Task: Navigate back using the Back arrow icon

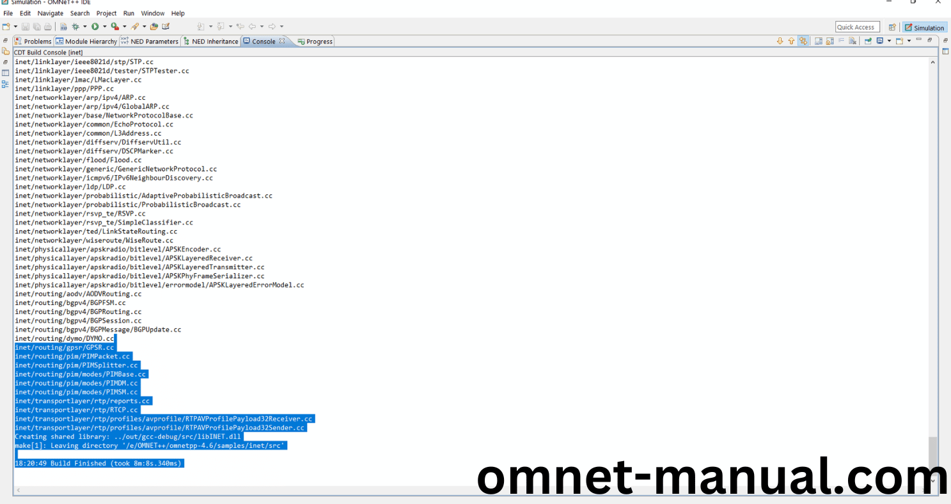Action: coord(253,26)
